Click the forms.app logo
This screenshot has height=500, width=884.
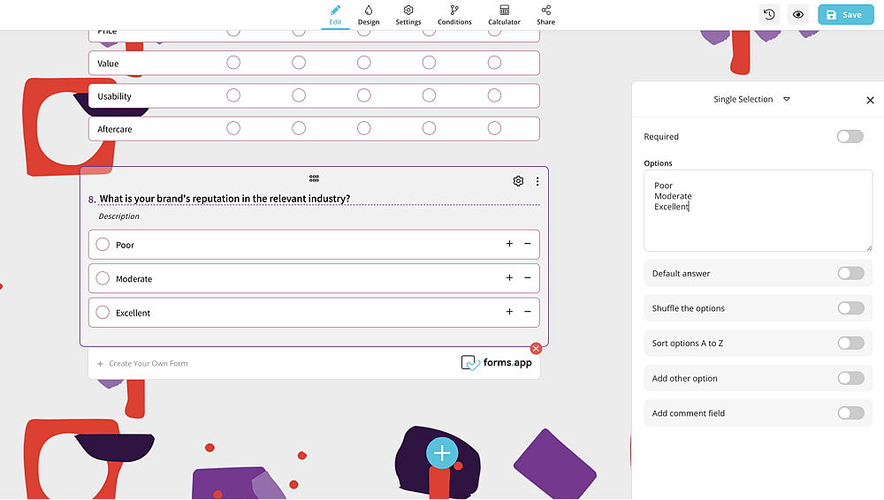(496, 362)
